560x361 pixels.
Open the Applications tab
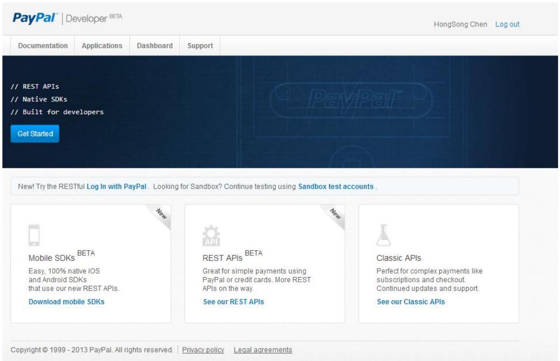click(102, 46)
